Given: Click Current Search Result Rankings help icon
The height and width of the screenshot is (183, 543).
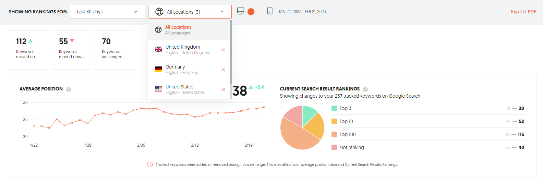Looking at the screenshot, I should point(365,89).
